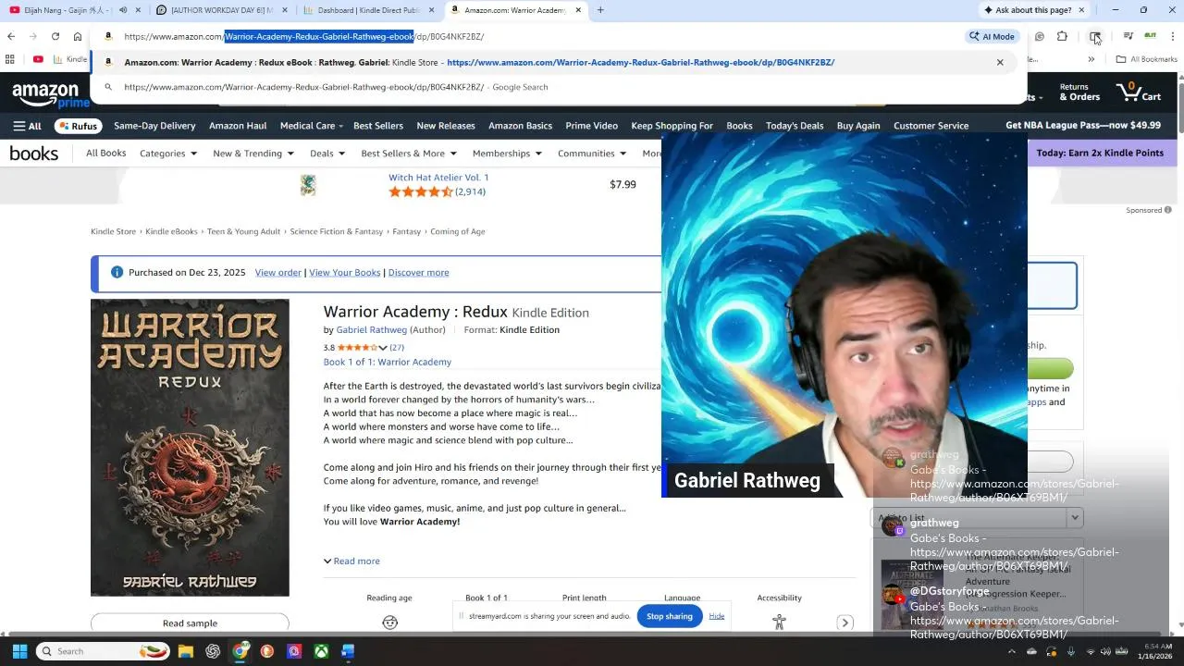Open Books storefront logo
Screen dimensions: 1184x666
pos(34,154)
